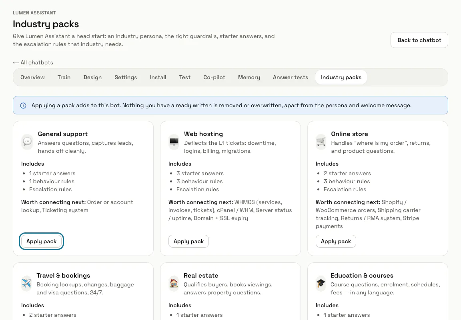Click "3 behaviour rules" in Online store
Image resolution: width=461 pixels, height=320 pixels.
tap(347, 181)
